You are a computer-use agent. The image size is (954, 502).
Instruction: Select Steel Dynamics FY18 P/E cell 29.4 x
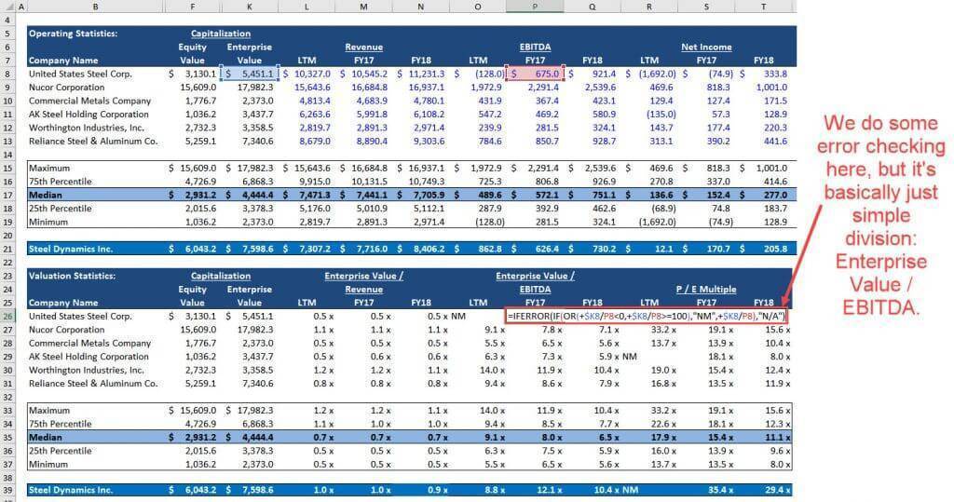coord(764,490)
